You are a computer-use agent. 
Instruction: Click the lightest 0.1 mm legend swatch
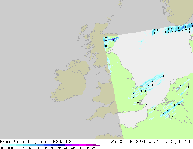click(x=5, y=145)
